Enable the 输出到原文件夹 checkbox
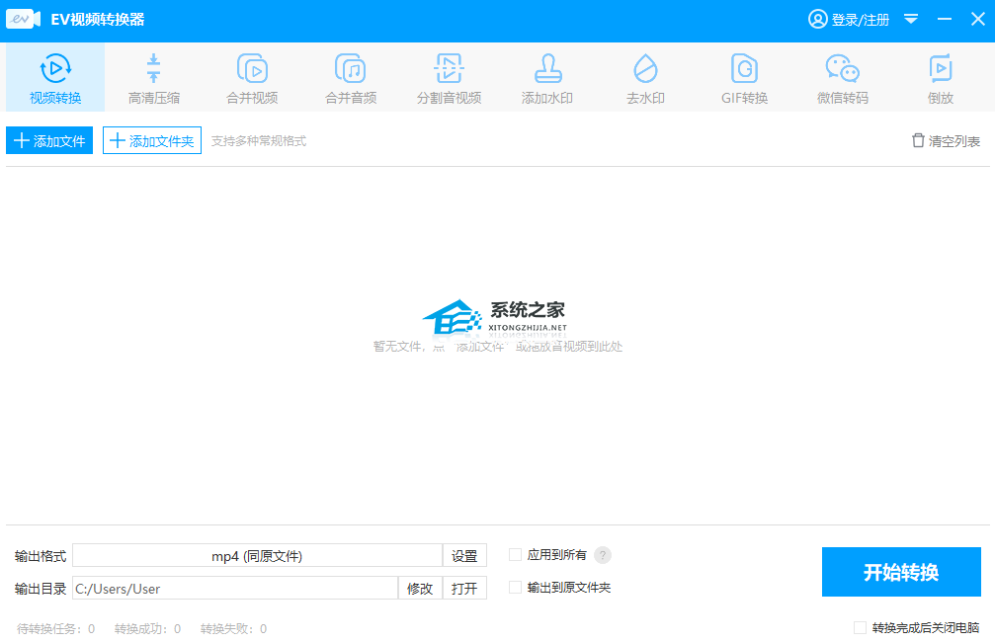The image size is (995, 643). pos(515,588)
